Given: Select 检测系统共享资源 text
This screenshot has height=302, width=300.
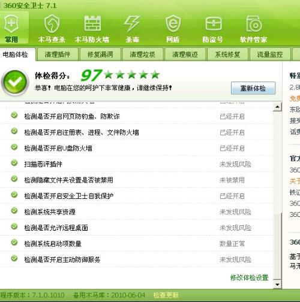Looking at the screenshot, I should (50, 212).
